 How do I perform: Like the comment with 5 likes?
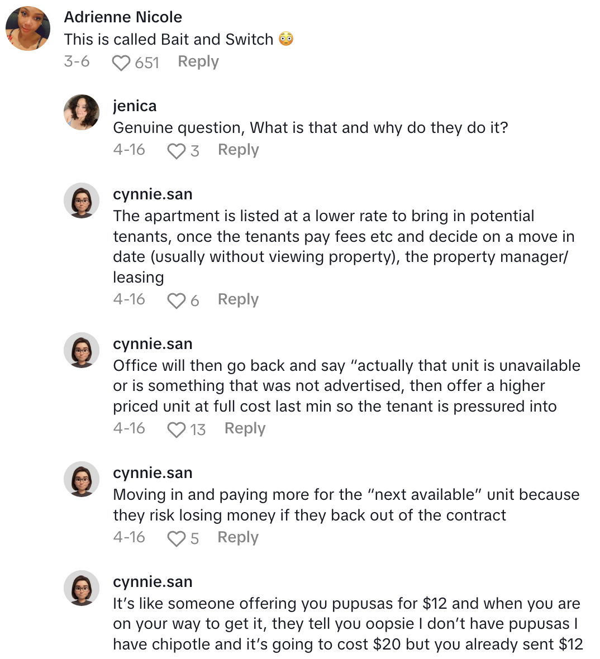176,539
